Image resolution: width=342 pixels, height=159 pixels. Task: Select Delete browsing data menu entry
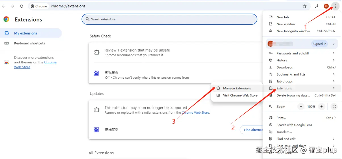(302, 95)
